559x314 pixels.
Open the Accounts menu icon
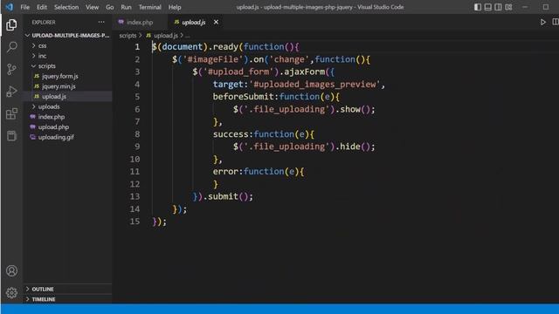click(x=11, y=271)
